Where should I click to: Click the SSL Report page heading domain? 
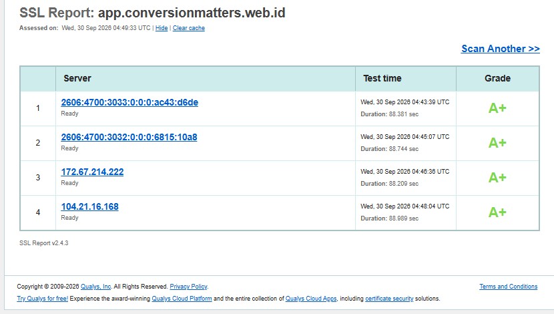(x=192, y=13)
